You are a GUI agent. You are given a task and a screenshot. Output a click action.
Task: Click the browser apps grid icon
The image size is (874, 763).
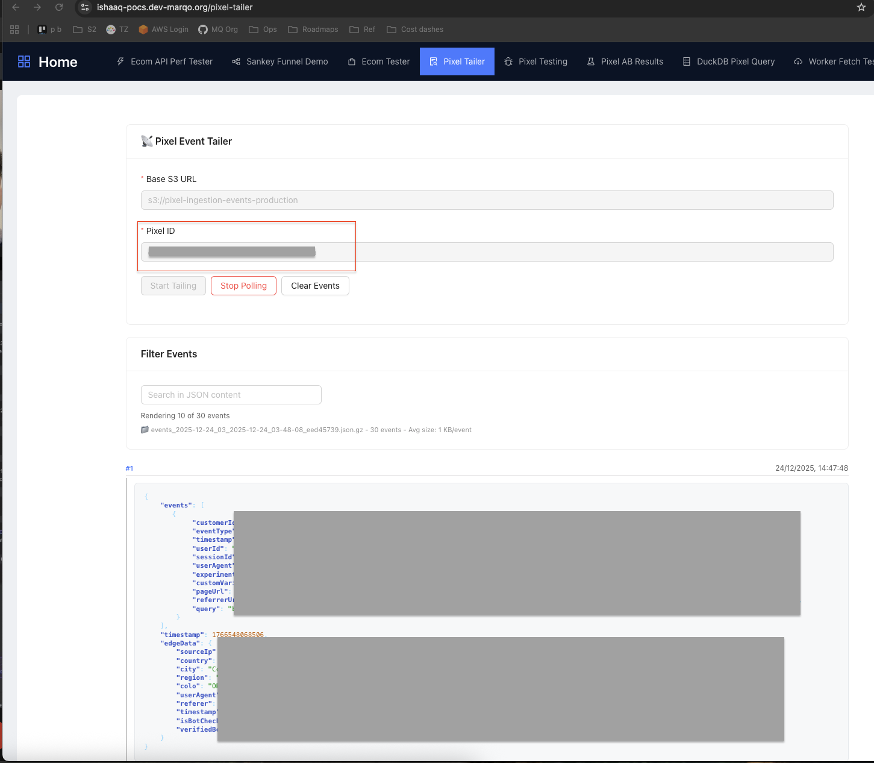[x=14, y=30]
